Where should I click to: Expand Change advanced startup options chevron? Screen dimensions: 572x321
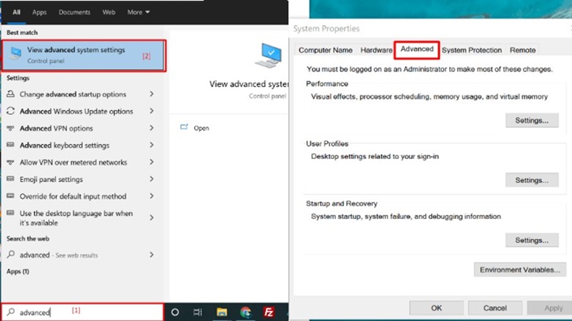coord(152,94)
